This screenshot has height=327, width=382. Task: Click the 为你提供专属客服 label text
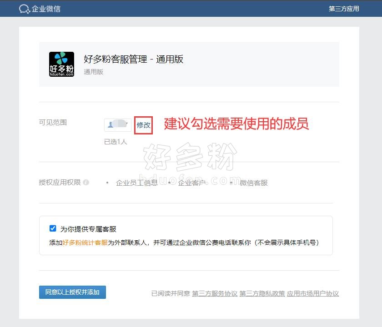(x=88, y=229)
